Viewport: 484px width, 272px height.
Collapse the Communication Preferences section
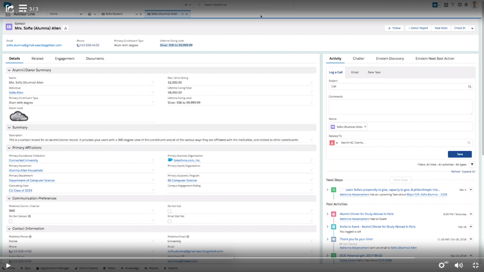point(9,199)
